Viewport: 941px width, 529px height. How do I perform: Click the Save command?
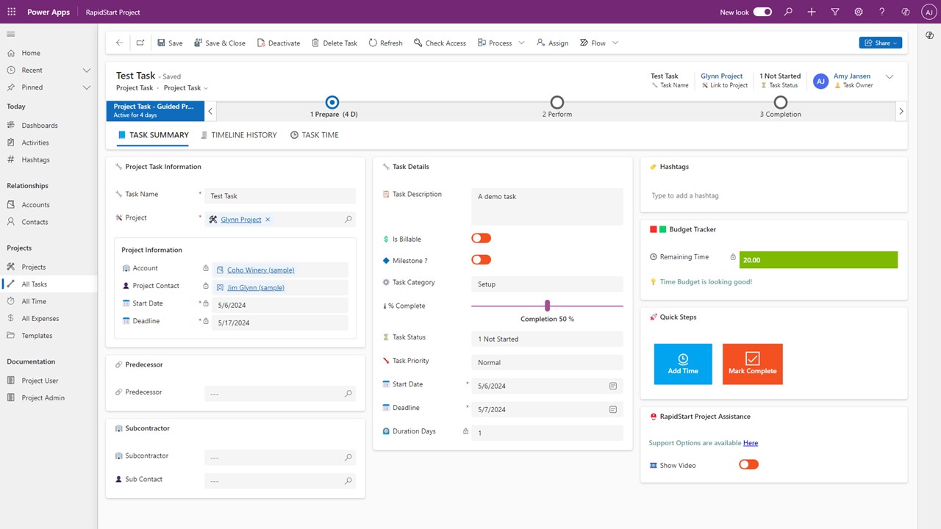(x=170, y=43)
